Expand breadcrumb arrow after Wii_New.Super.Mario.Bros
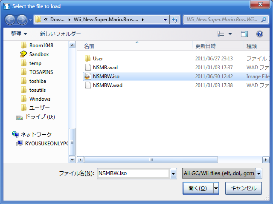The width and height of the screenshot is (273, 204). [143, 20]
